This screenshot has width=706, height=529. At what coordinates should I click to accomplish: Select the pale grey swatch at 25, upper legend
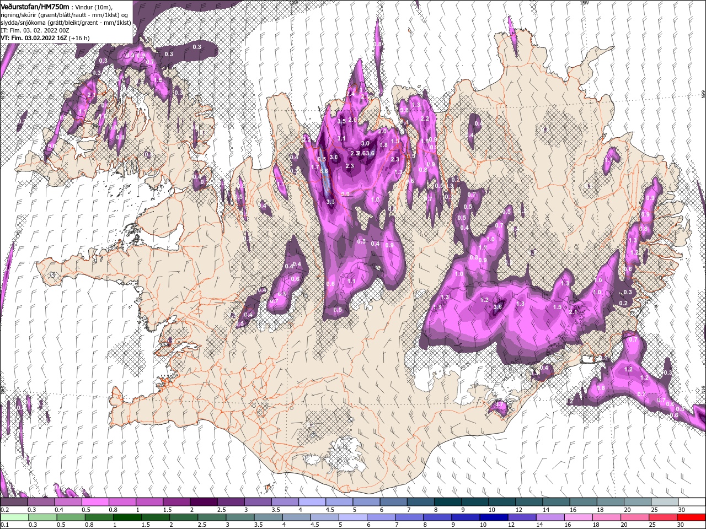(x=664, y=502)
